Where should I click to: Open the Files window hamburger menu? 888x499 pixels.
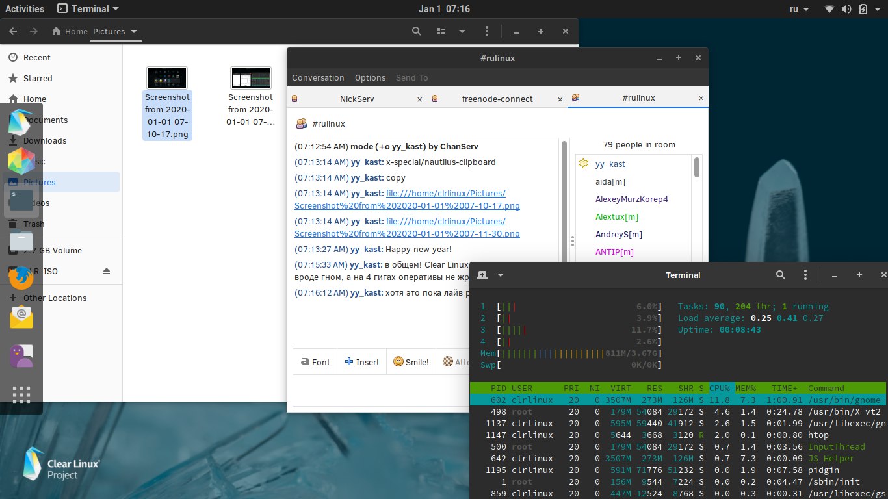[x=487, y=31]
